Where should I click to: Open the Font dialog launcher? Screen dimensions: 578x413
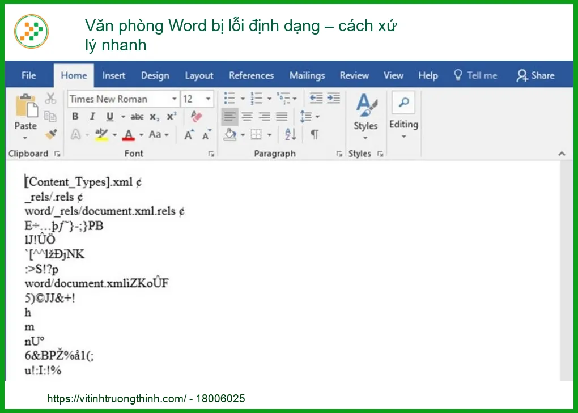(211, 154)
